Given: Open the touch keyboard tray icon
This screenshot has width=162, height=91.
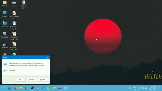Looking at the screenshot, I should (130, 88).
